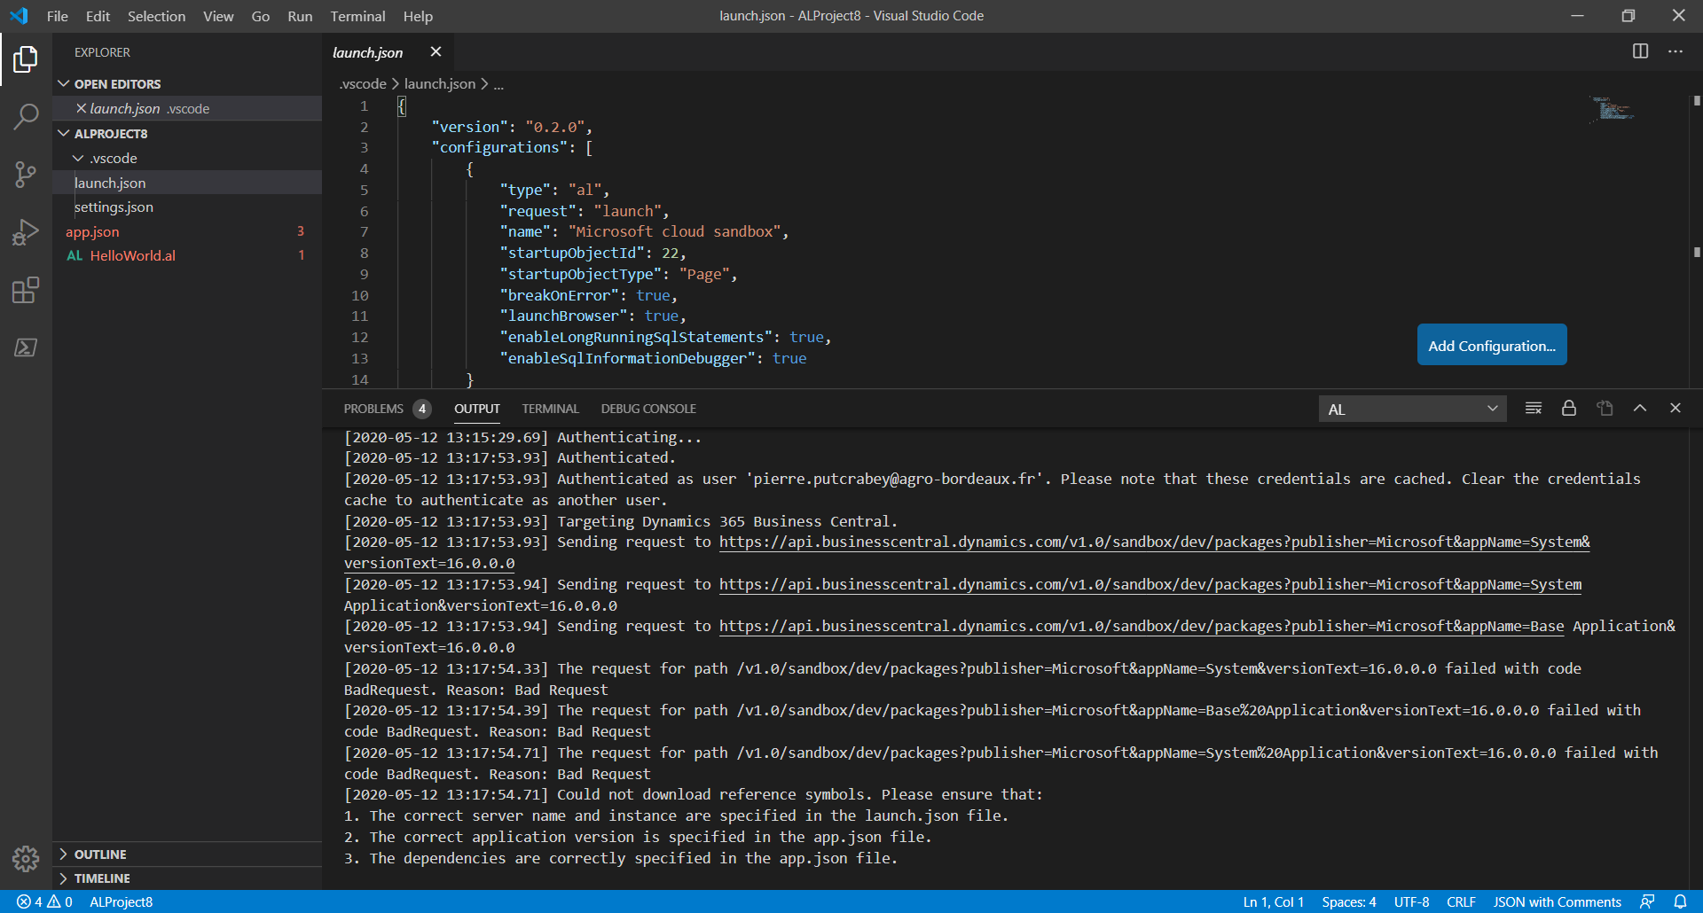Open settings.json in the file tree
This screenshot has height=913, width=1703.
coord(188,207)
